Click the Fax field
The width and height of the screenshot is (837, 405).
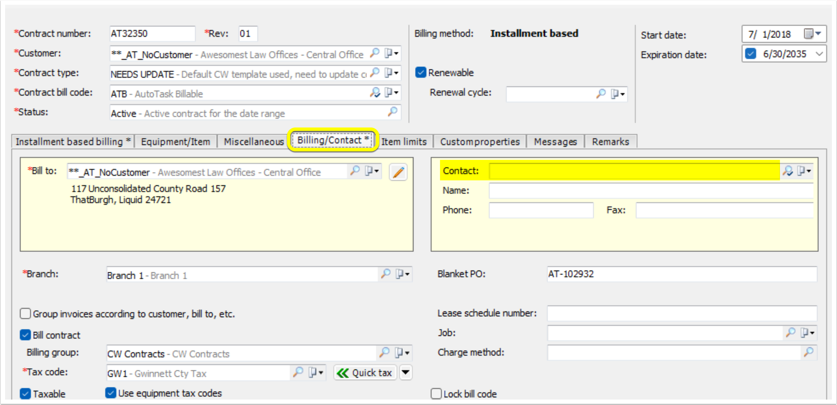coord(725,210)
